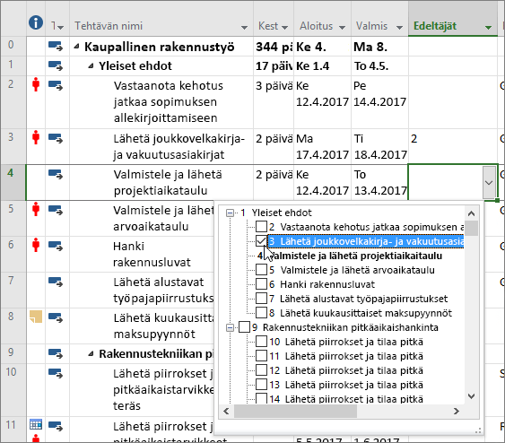Check the box for task 6 Hanki rakennusluvat
This screenshot has width=505, height=443.
click(261, 284)
